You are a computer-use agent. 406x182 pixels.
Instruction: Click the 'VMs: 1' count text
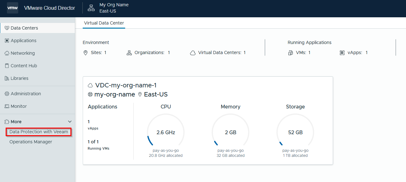303,53
